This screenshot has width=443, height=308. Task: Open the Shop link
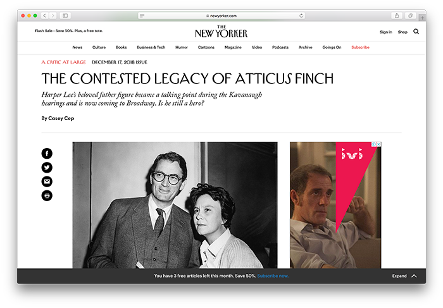[402, 32]
